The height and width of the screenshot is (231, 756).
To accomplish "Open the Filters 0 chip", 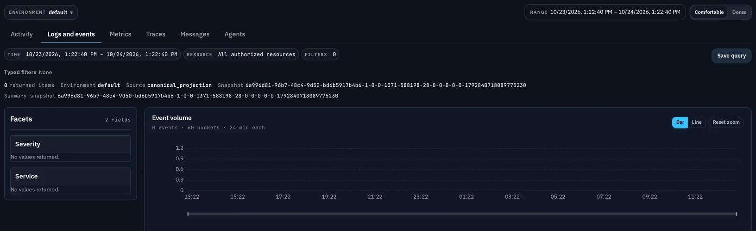I will [x=320, y=55].
